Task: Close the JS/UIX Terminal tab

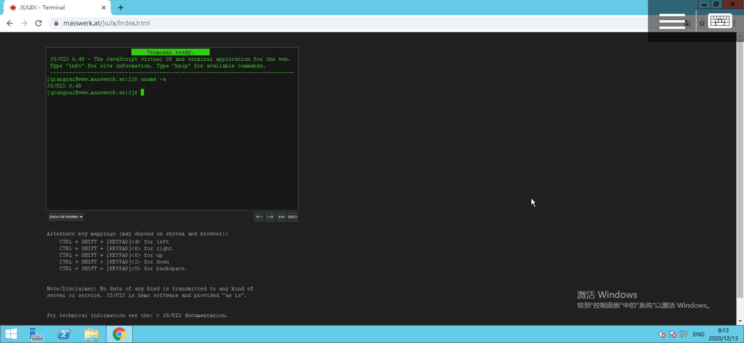Action: click(x=104, y=8)
